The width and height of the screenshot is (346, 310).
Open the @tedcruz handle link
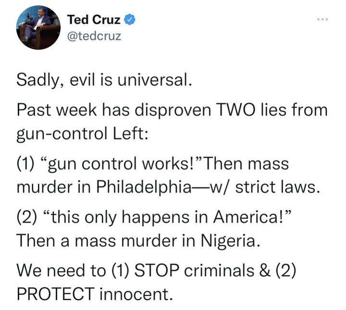94,36
